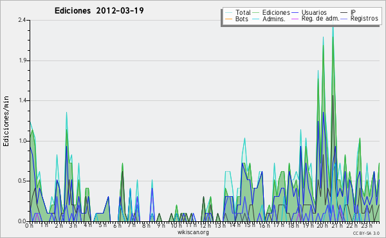This screenshot has height=238, width=386.
Task: Click the Registros legend line marker
Action: pyautogui.click(x=344, y=19)
